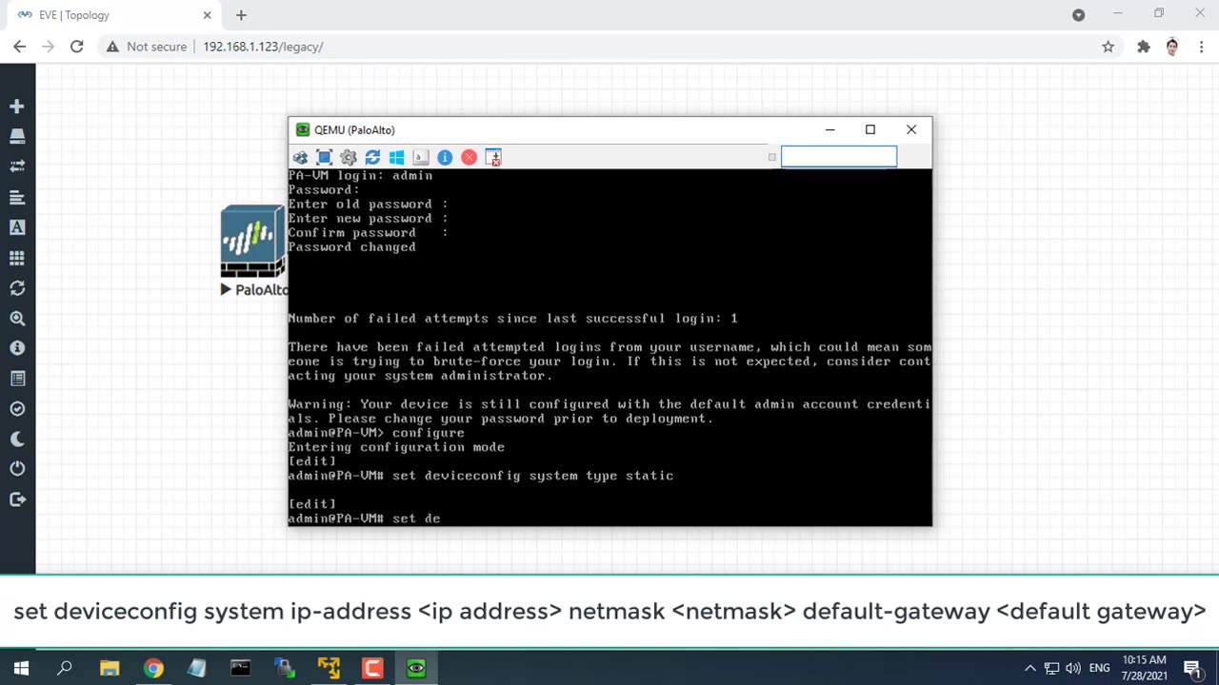1219x685 pixels.
Task: Open the Windows Start menu
Action: pos(21,669)
